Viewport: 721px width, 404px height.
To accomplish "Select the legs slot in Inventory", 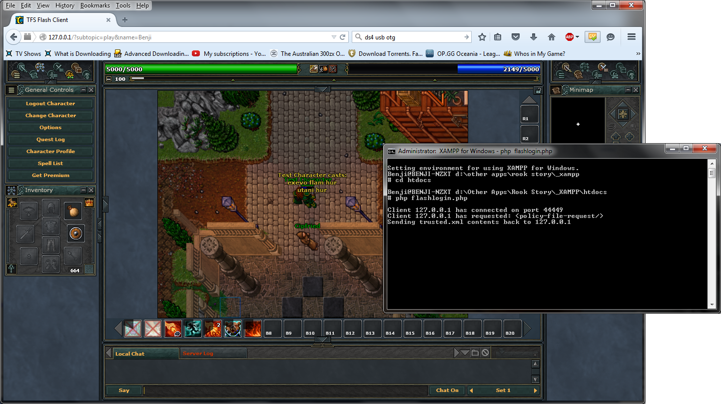I will click(51, 245).
